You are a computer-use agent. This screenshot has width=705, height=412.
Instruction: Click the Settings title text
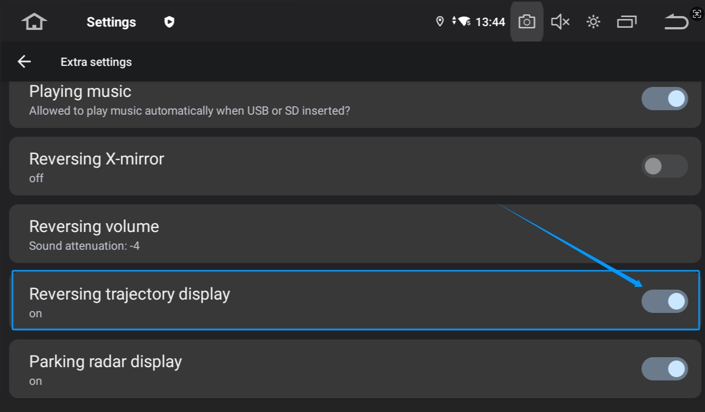111,22
